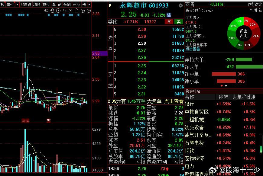Viewport: 263px width, 176px height.
Task: Open 同行对比 peer comparison
Action: click(255, 4)
